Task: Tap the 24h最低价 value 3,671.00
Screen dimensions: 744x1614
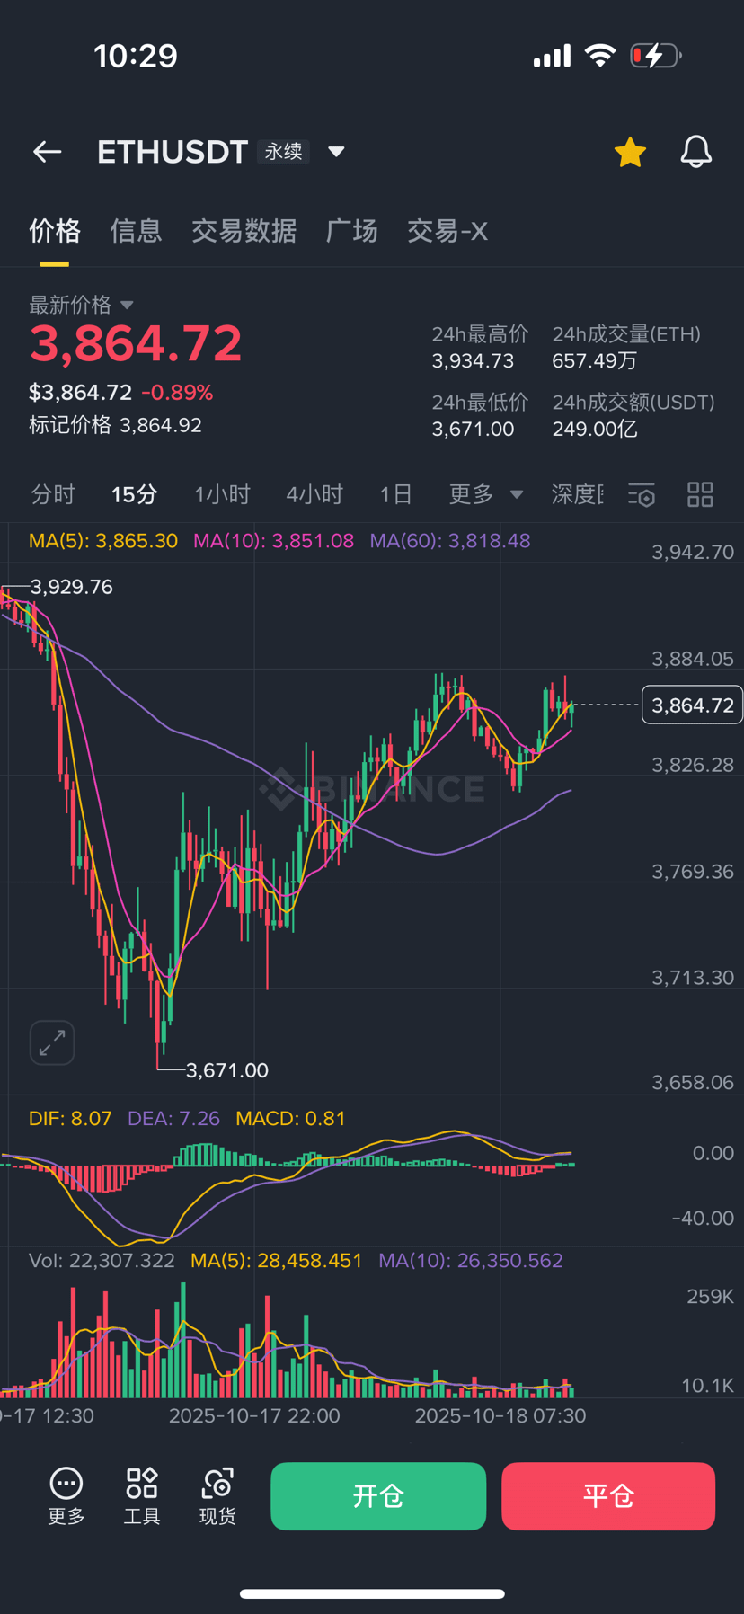Action: click(473, 430)
